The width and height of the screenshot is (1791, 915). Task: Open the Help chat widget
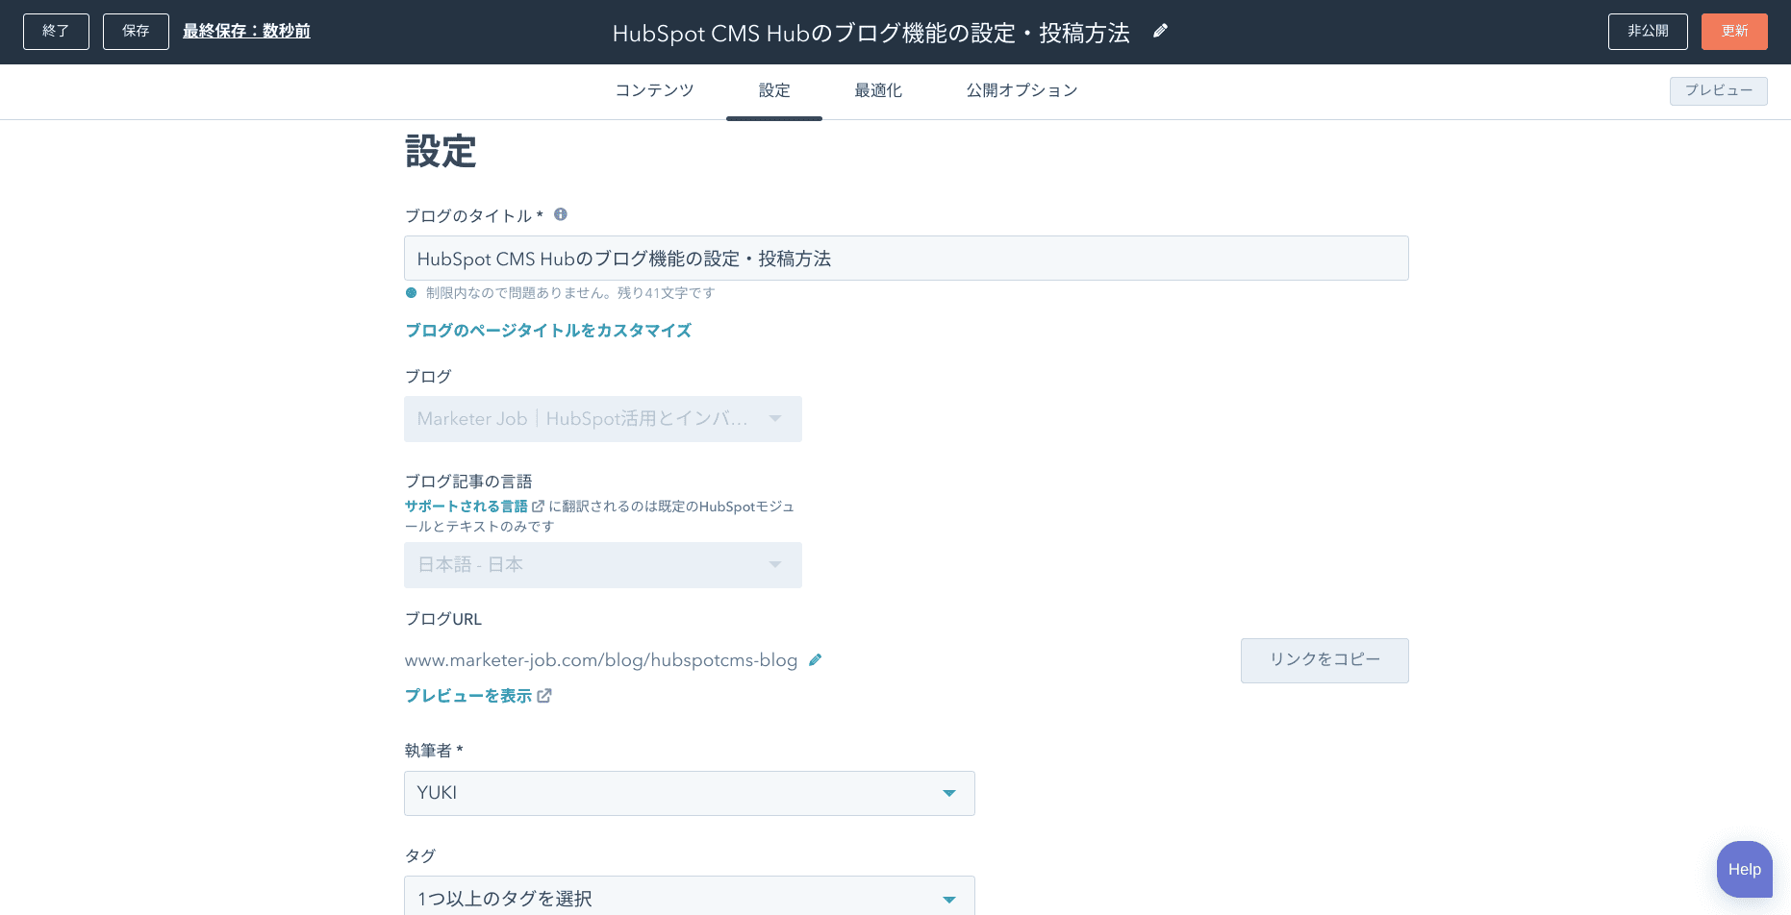[x=1744, y=869]
